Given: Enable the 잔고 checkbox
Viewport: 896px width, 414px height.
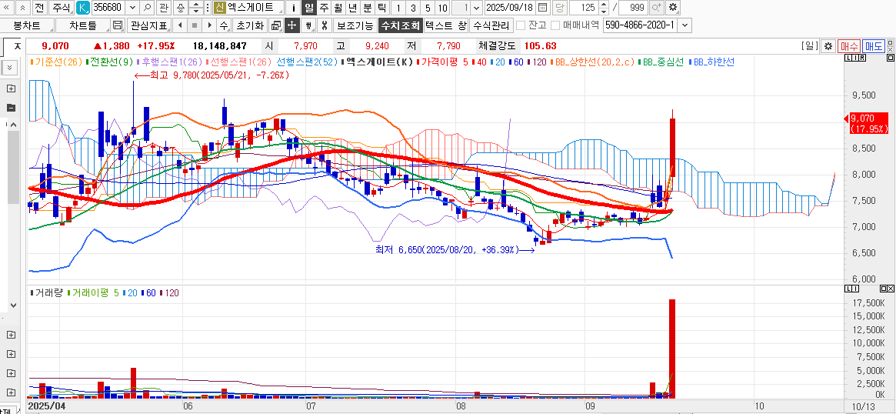Looking at the screenshot, I should click(521, 25).
